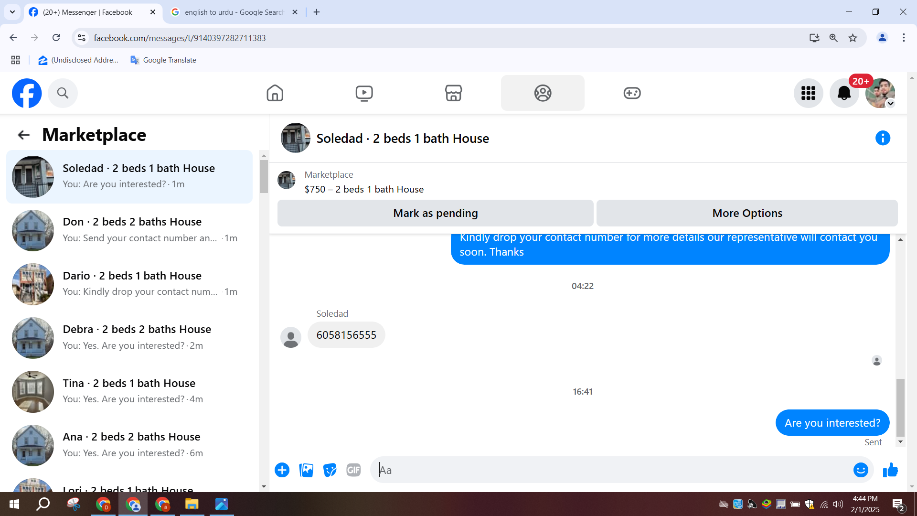Send a thumbs up like
The image size is (917, 516).
890,470
